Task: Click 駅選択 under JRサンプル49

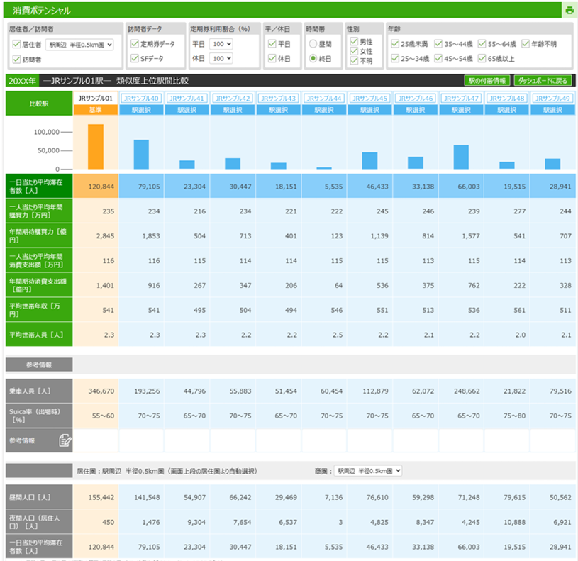Action: click(x=553, y=110)
